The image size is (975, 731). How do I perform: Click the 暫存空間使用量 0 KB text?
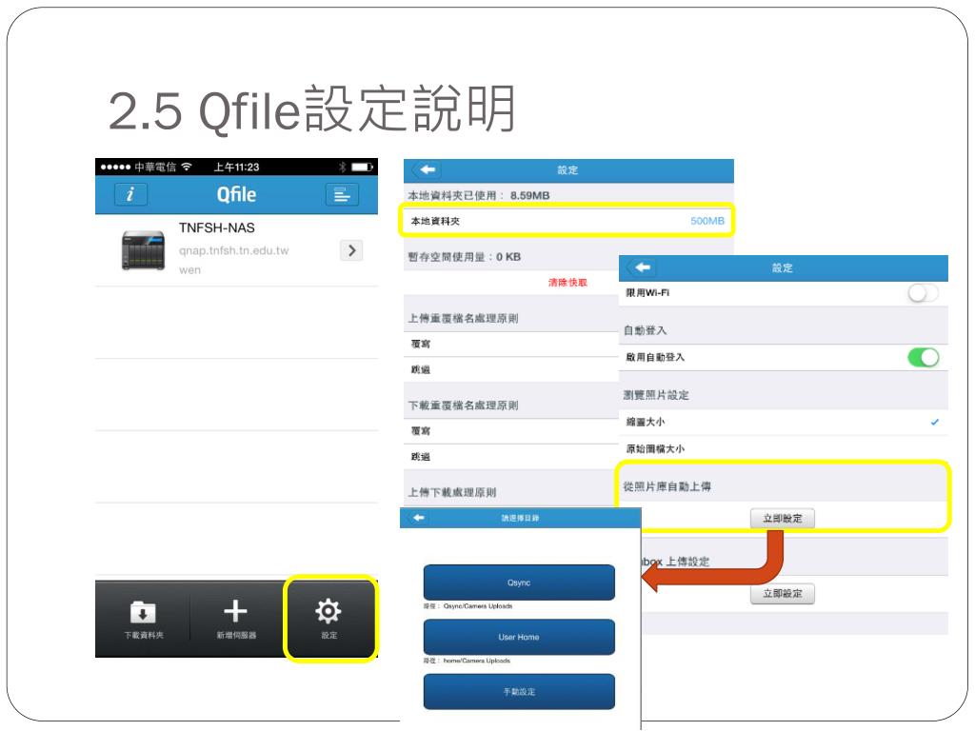click(x=464, y=257)
